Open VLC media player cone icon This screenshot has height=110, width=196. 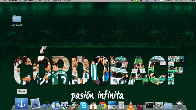tap(131, 106)
